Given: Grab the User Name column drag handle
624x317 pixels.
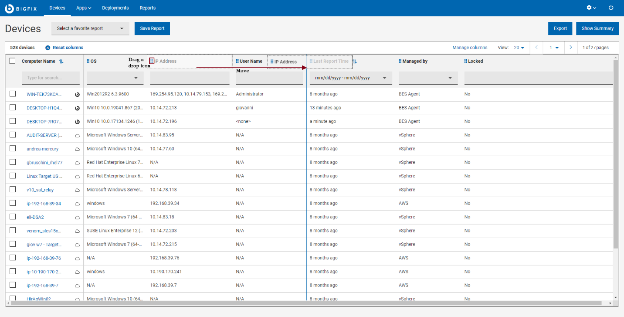Looking at the screenshot, I should point(237,61).
